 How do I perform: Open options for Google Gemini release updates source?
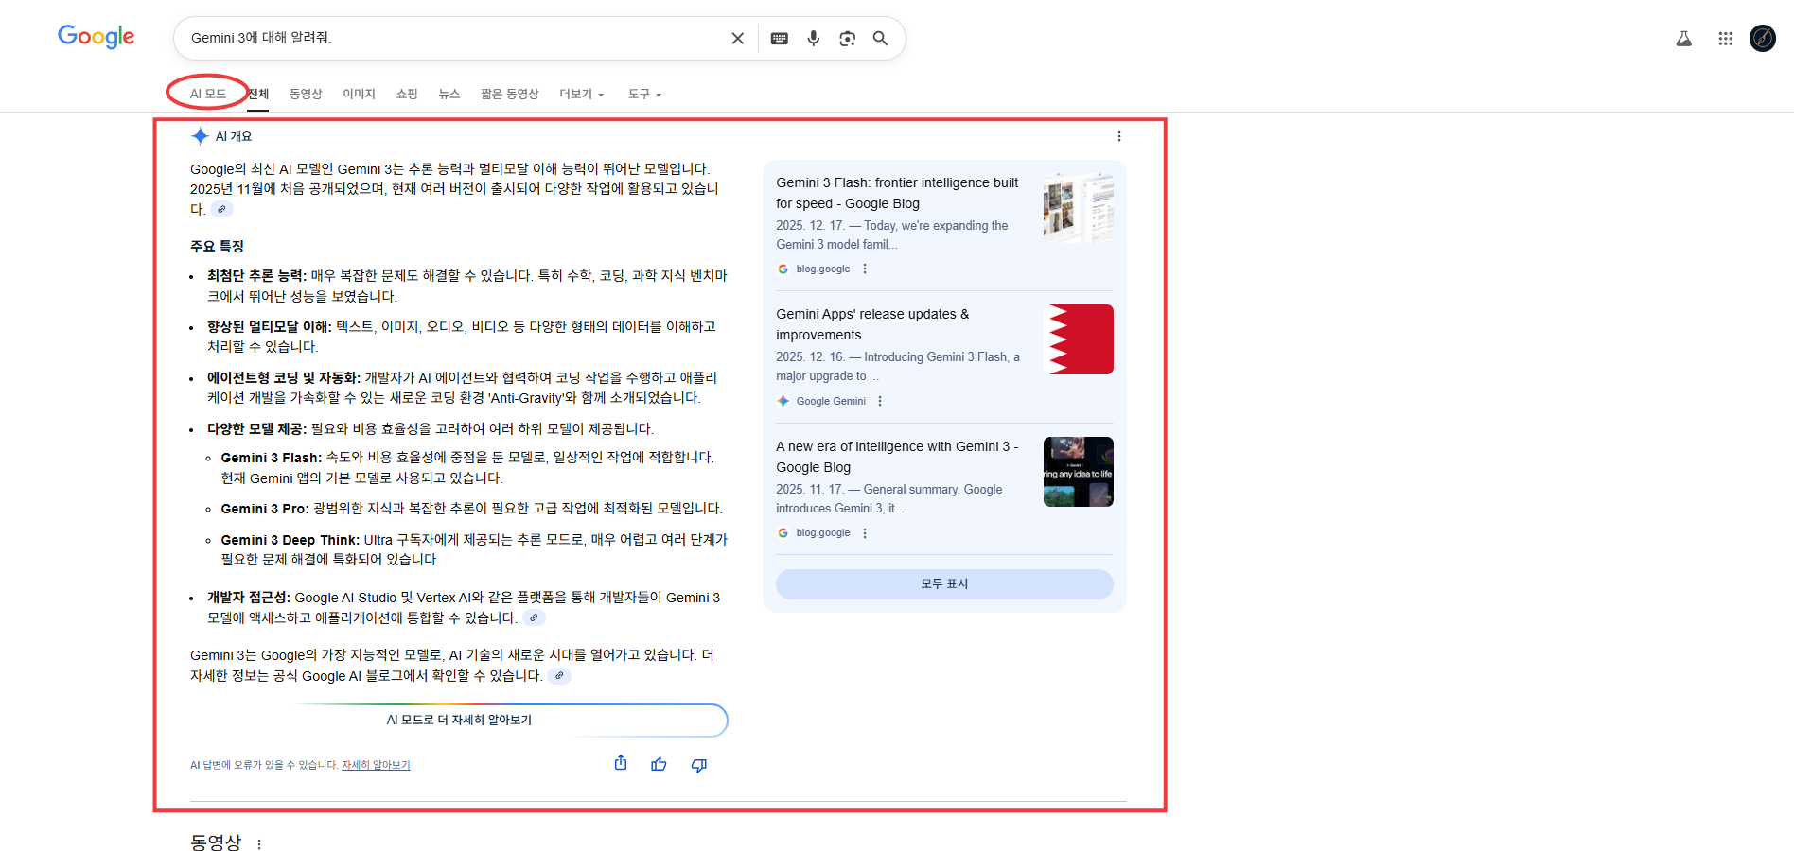tap(880, 401)
